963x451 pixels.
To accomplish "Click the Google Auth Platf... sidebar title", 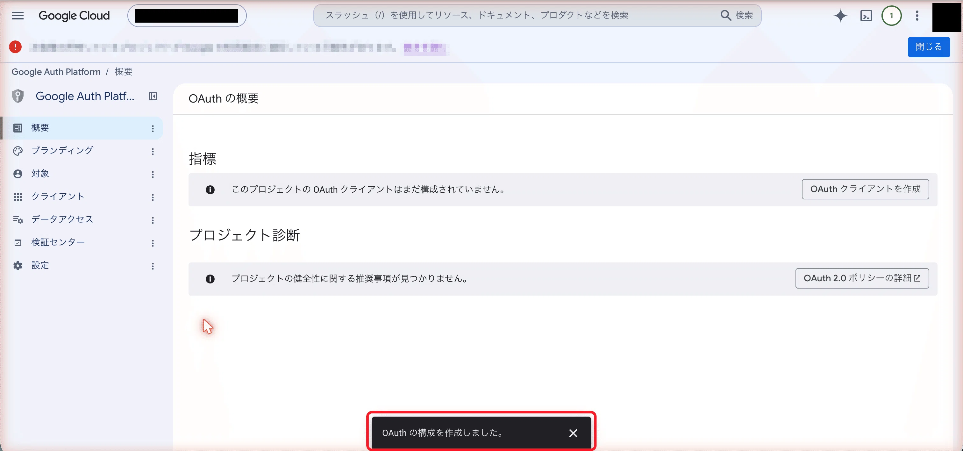I will tap(85, 96).
